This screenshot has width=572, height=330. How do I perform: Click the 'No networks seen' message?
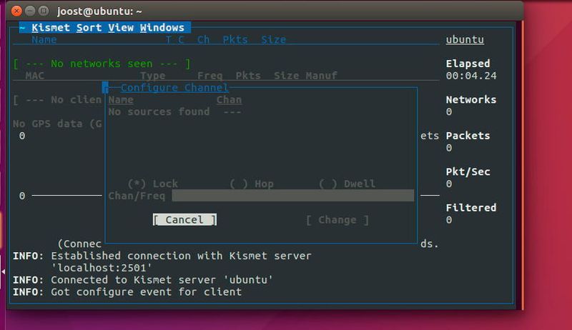[102, 64]
